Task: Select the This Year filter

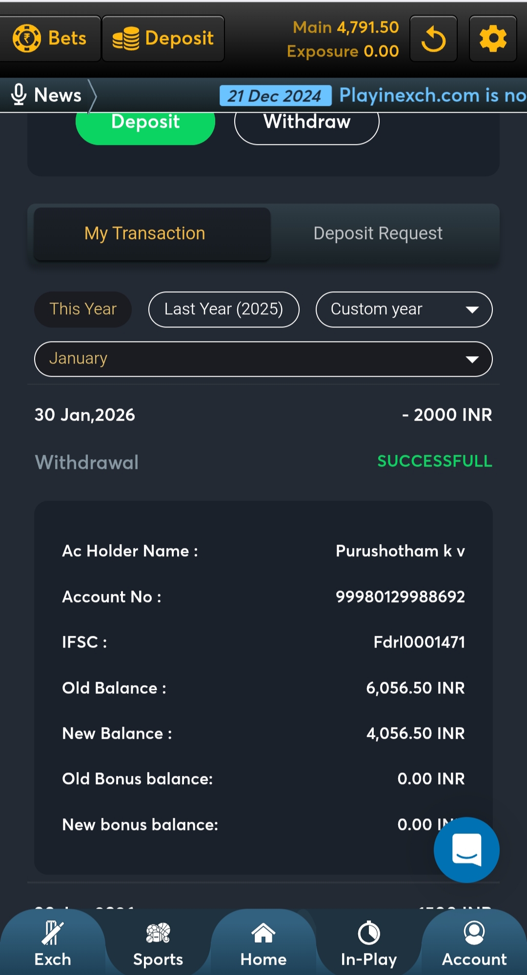Action: [x=83, y=309]
